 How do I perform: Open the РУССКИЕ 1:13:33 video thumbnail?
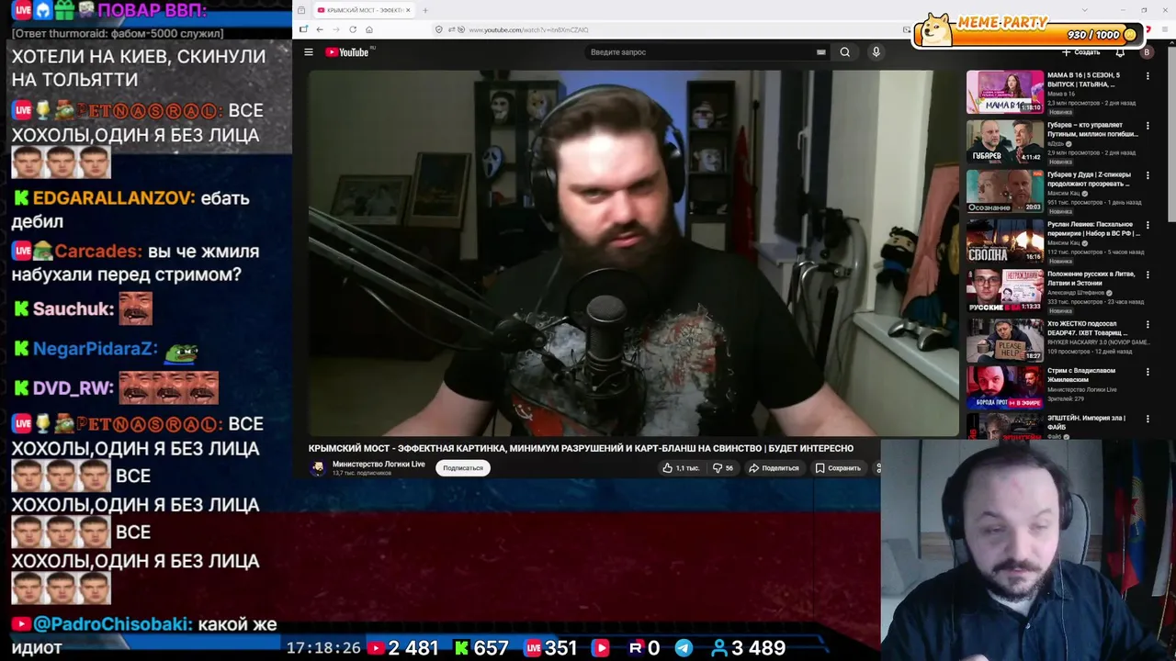(1004, 290)
